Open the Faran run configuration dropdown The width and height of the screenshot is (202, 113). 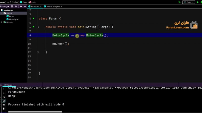pos(189,2)
